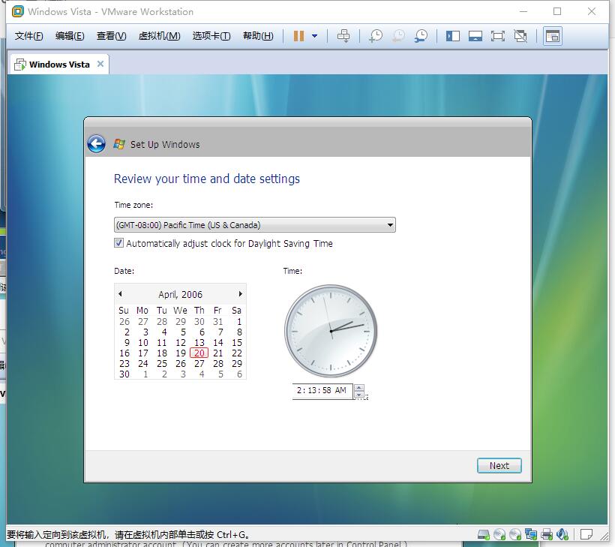
Task: Open the 帮助(H) menu
Action: coord(258,36)
